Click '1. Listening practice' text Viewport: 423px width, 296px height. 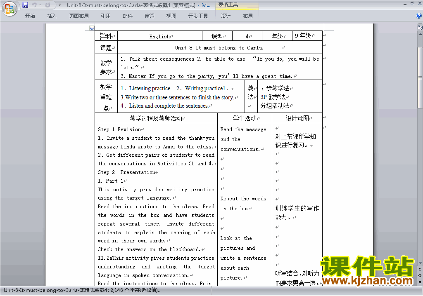[146, 88]
